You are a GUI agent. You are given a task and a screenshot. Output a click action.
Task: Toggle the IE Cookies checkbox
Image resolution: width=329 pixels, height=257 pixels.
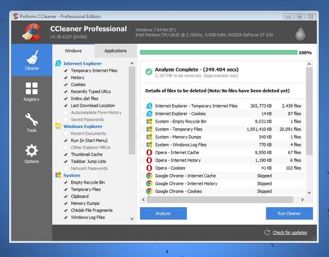pyautogui.click(x=66, y=84)
